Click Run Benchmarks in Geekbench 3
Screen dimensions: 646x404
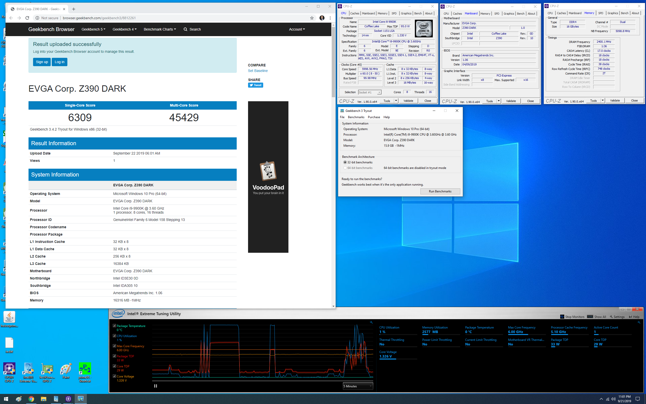click(440, 191)
